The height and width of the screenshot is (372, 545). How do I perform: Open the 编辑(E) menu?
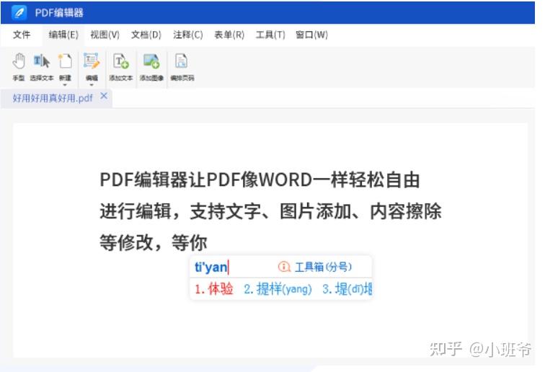coord(63,35)
